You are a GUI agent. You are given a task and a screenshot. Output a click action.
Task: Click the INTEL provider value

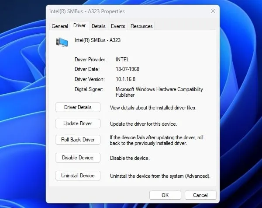(122, 60)
